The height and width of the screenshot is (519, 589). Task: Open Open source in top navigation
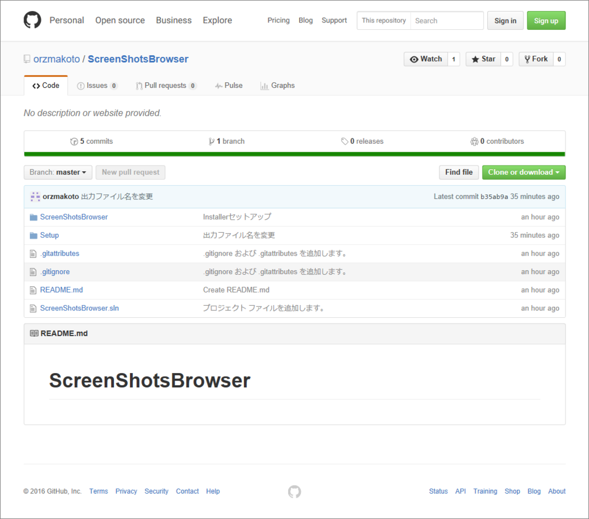tap(120, 20)
